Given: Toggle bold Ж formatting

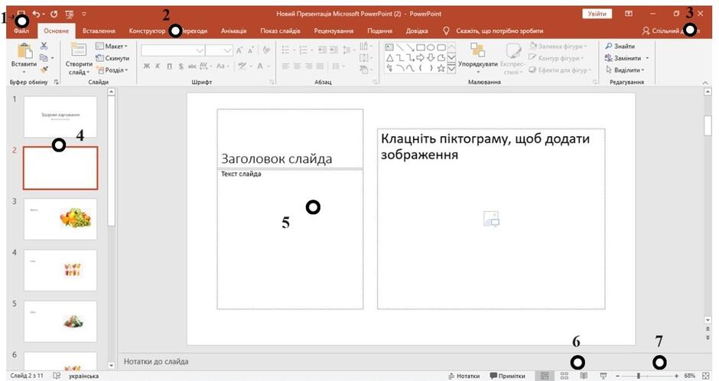Looking at the screenshot, I should [146, 66].
